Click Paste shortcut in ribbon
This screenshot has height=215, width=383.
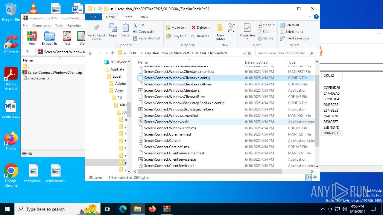pos(147,38)
